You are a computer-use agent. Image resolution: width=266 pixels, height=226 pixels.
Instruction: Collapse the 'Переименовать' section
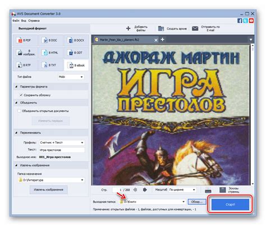pos(16,133)
